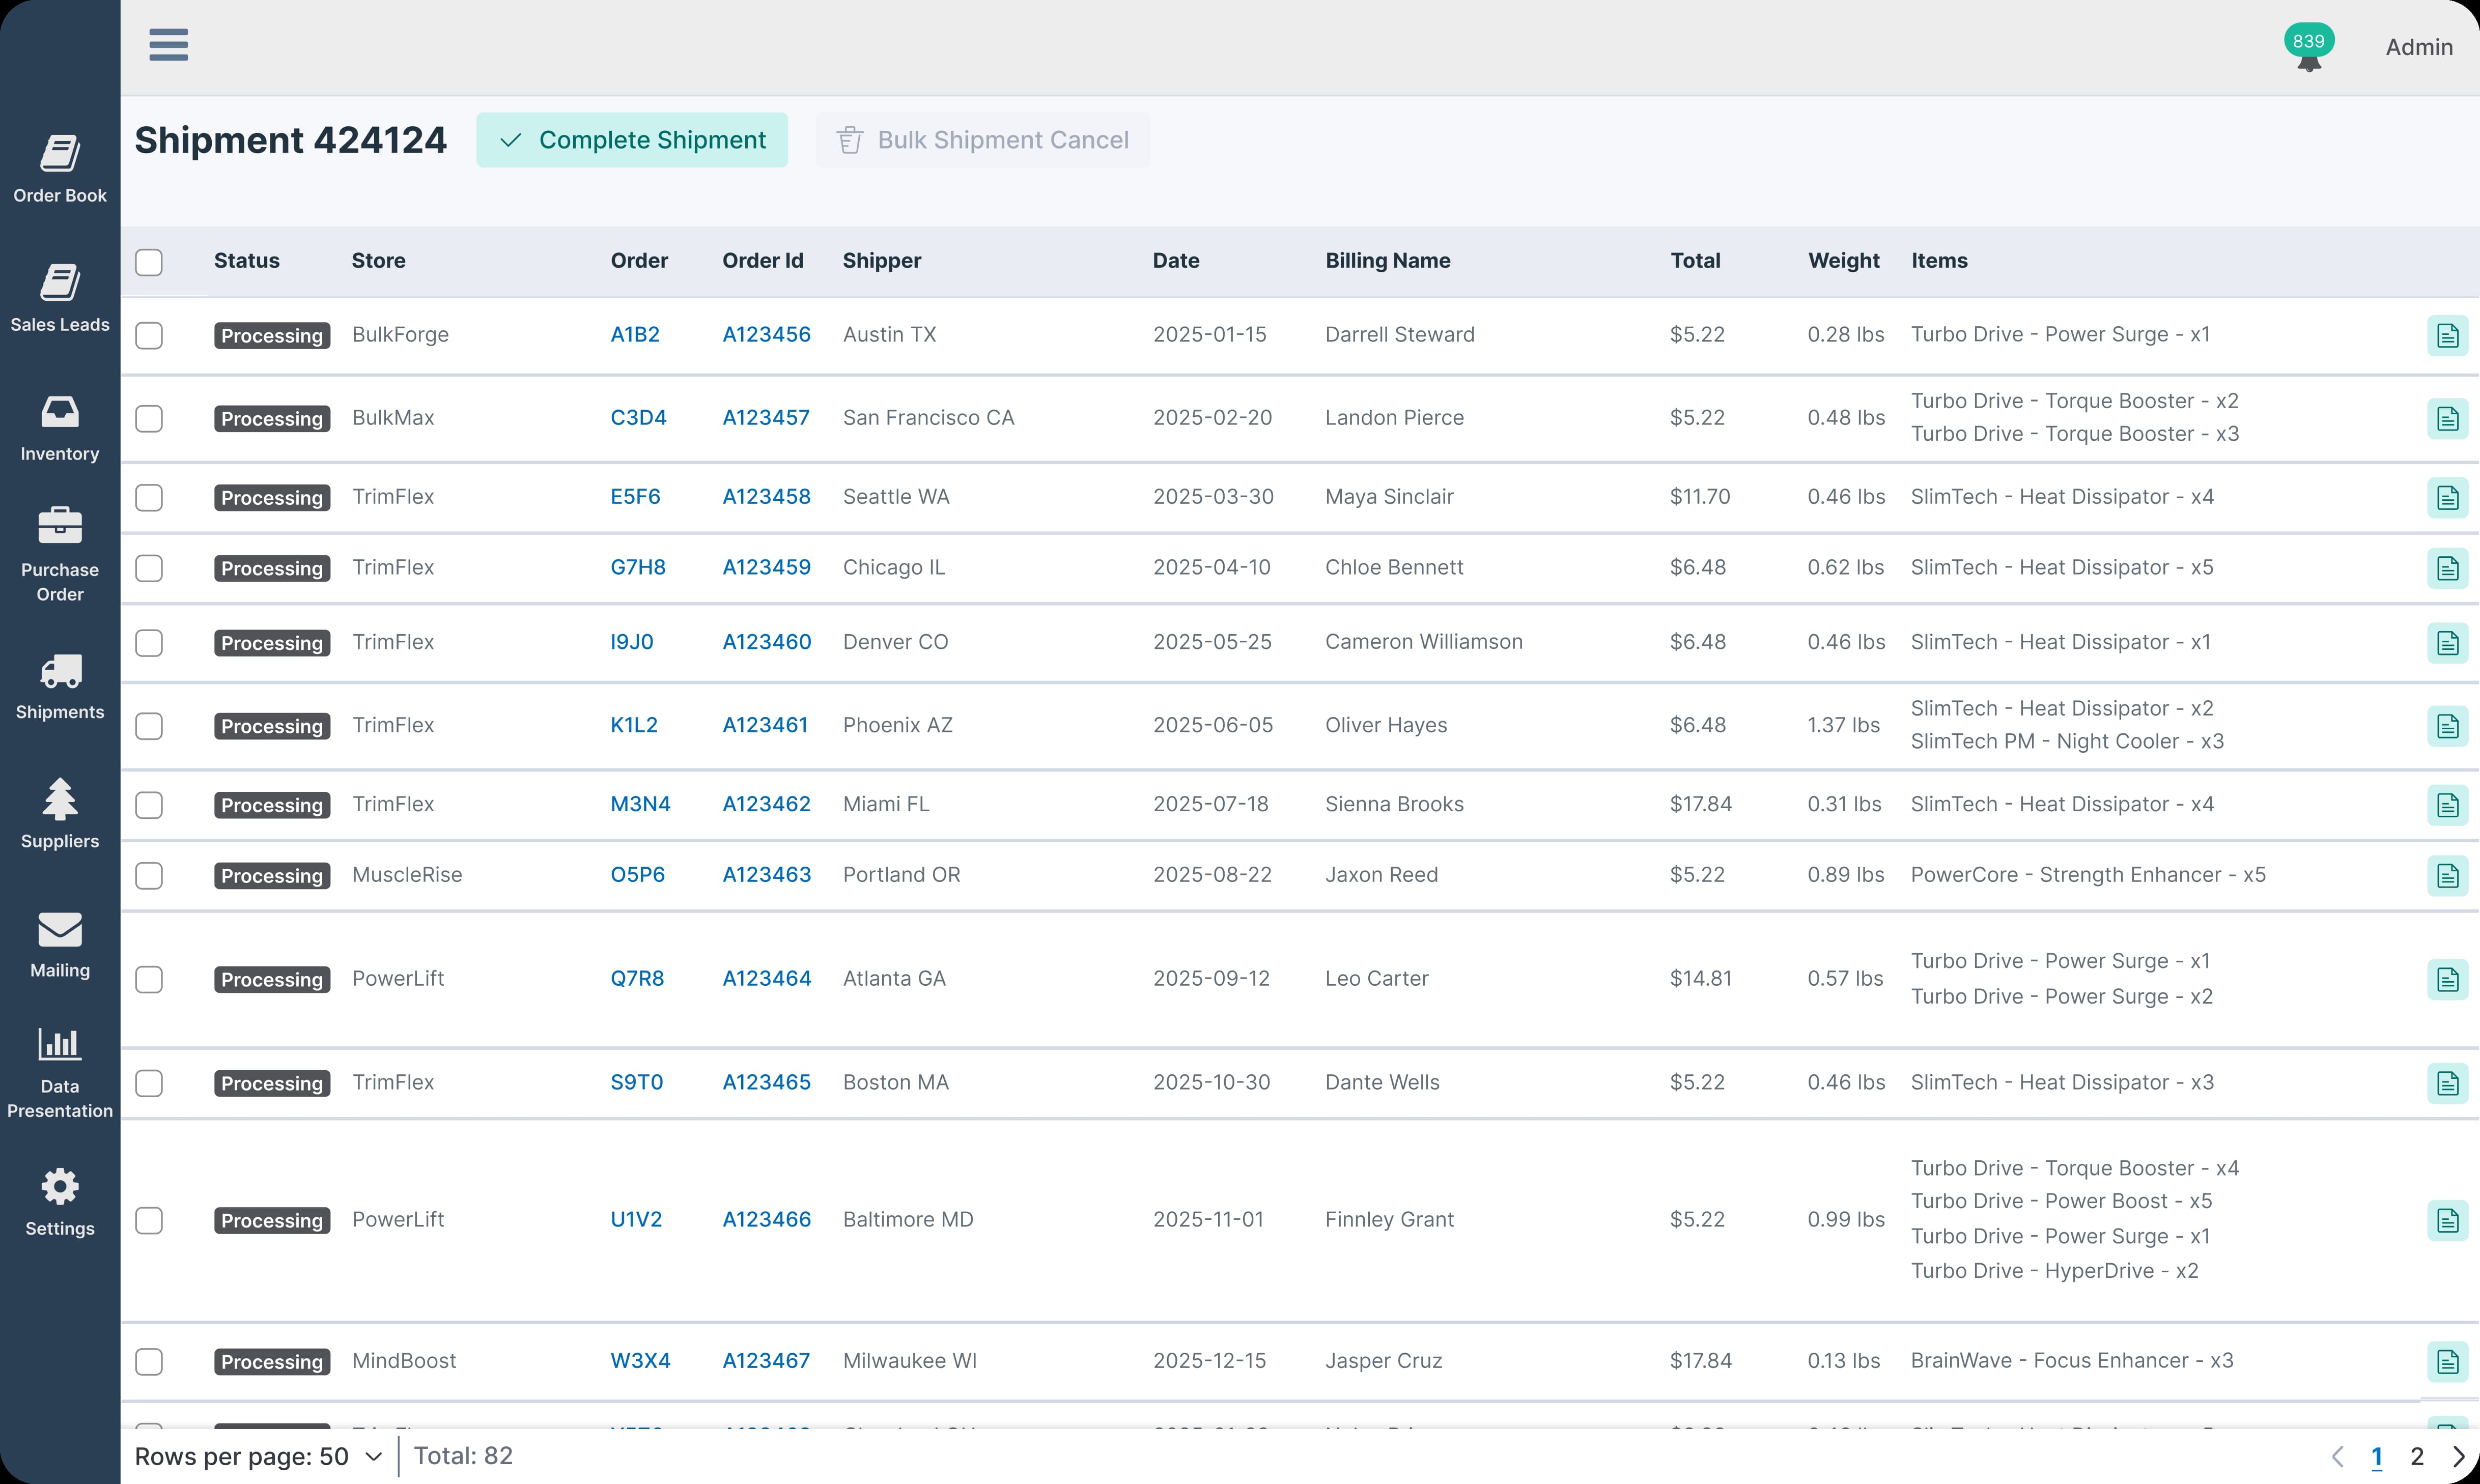The image size is (2480, 1484).
Task: View document icon for Darrell Steward order
Action: (2447, 336)
